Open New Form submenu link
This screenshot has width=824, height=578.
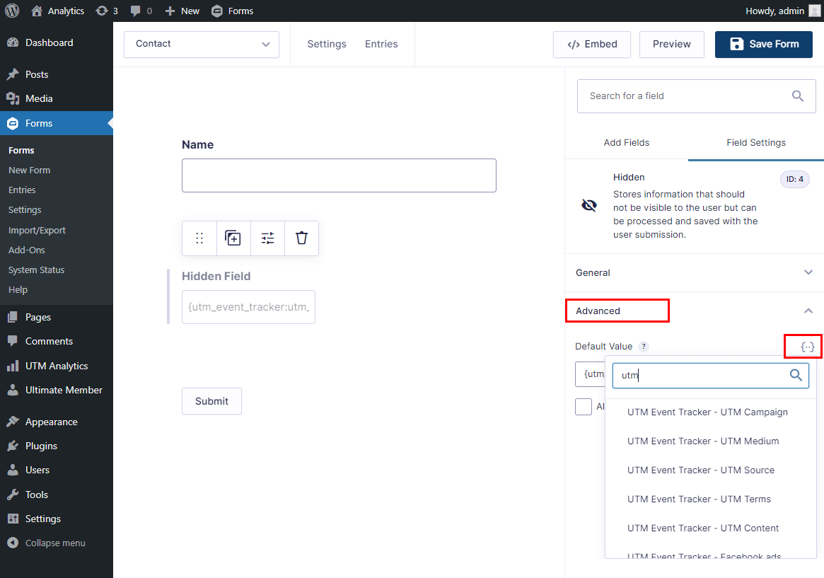point(30,170)
